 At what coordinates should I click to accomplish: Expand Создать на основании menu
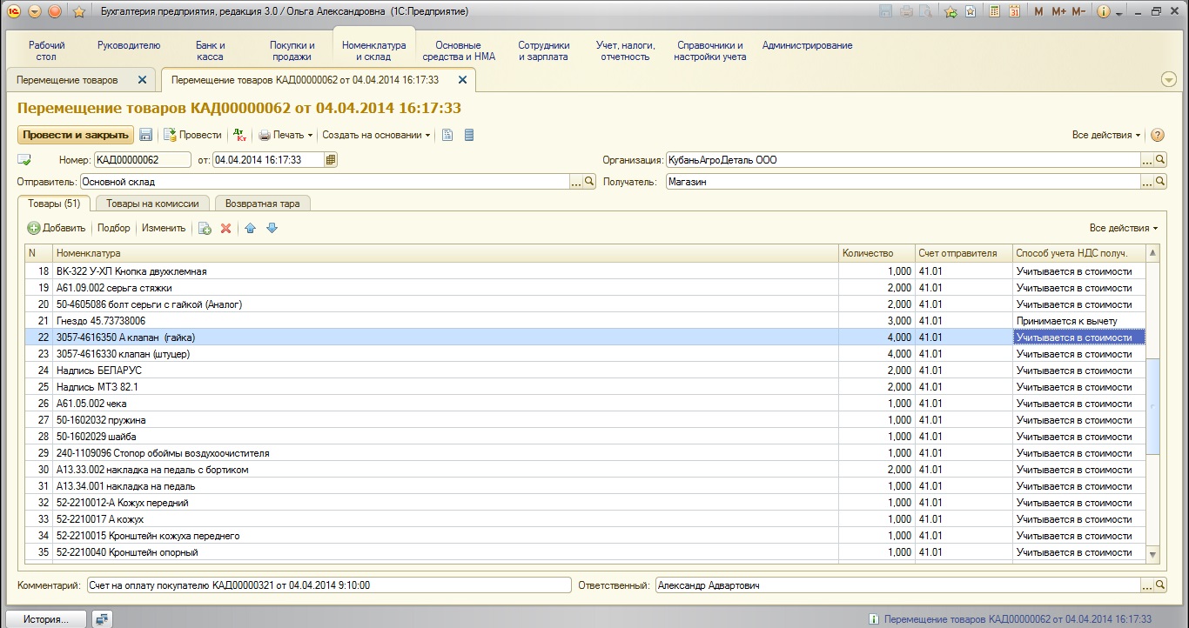(x=376, y=135)
